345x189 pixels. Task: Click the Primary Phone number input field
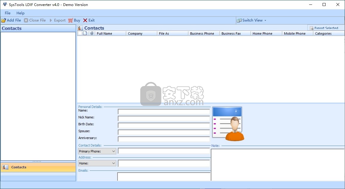pos(164,151)
